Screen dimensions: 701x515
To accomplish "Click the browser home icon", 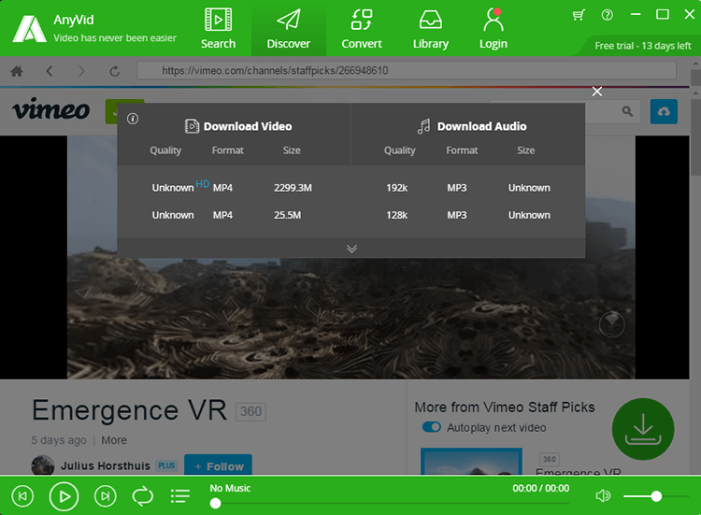I will point(17,71).
